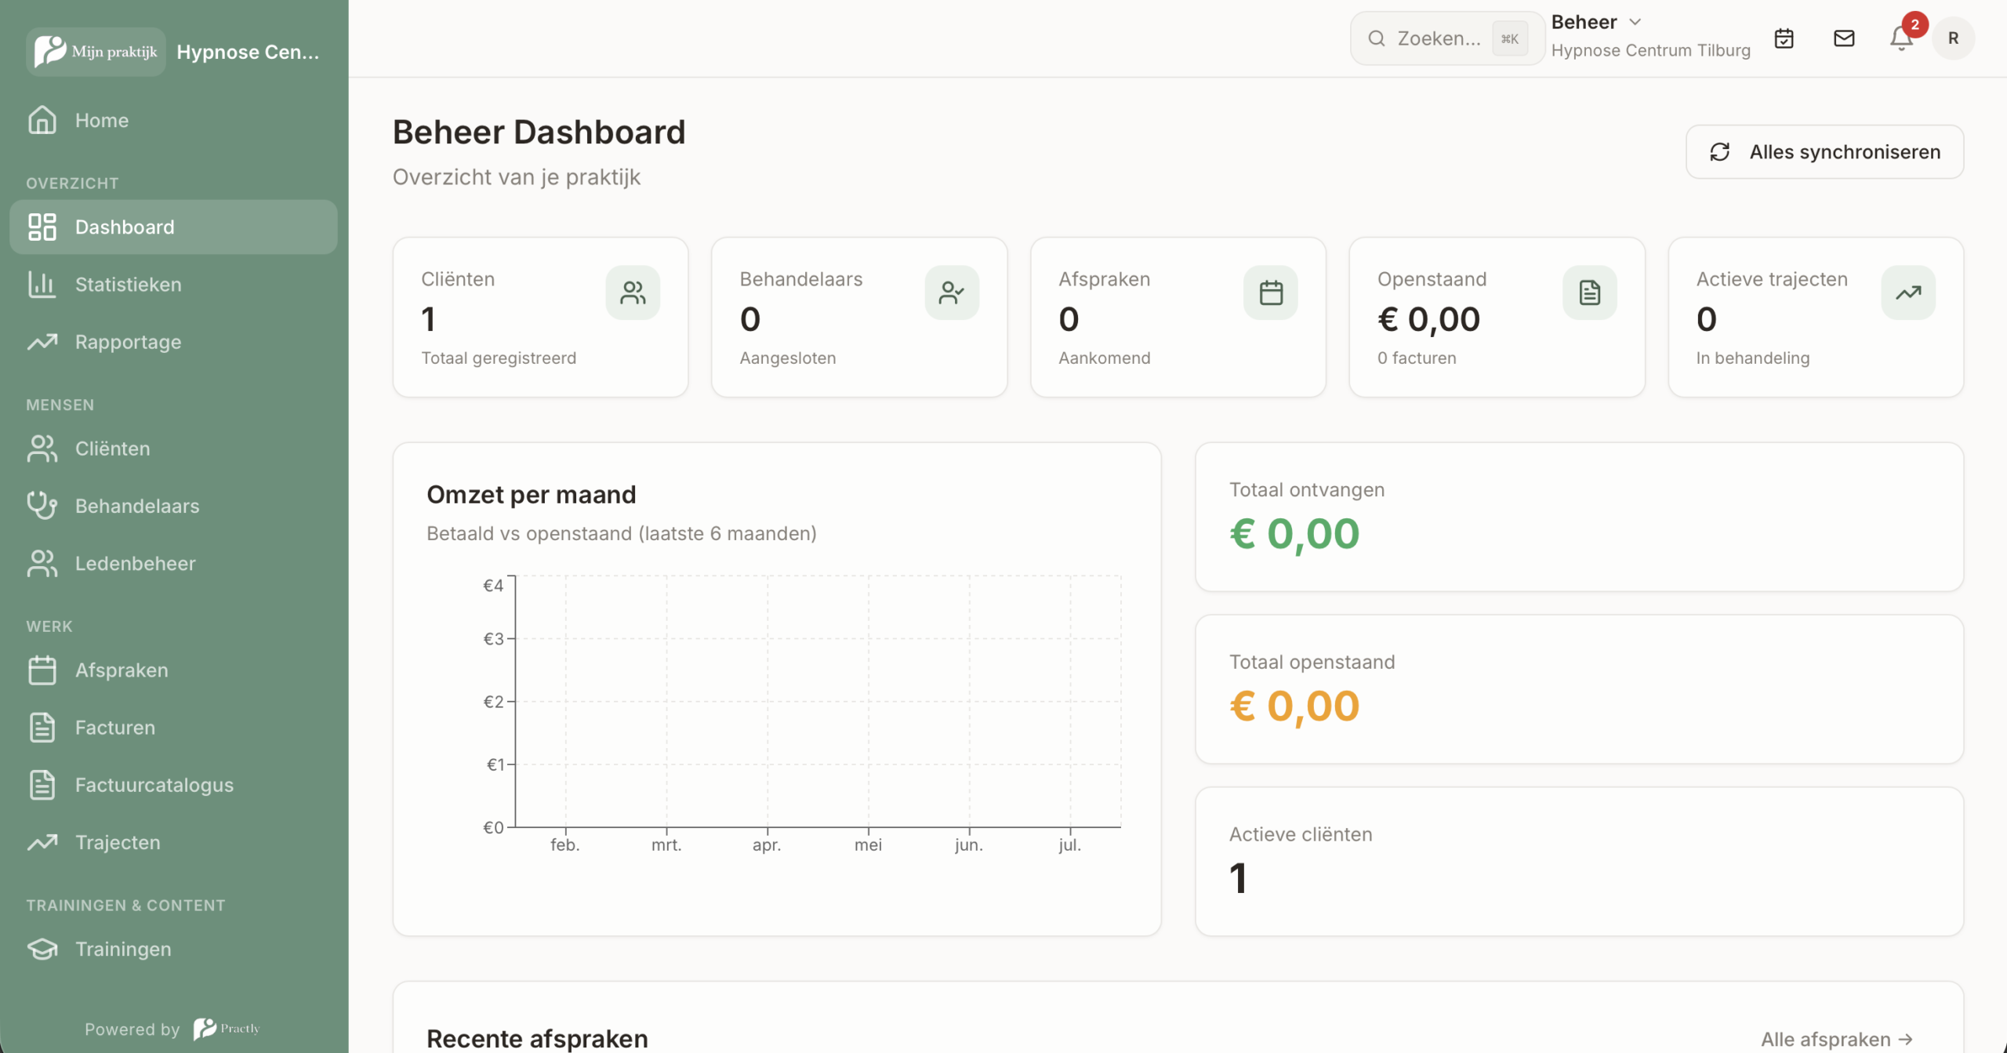Click the Behandelaars card user-check icon

point(952,292)
